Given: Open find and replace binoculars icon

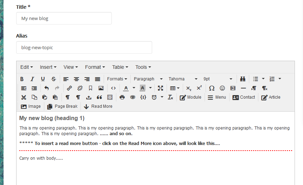Looking at the screenshot, I should 243,79.
